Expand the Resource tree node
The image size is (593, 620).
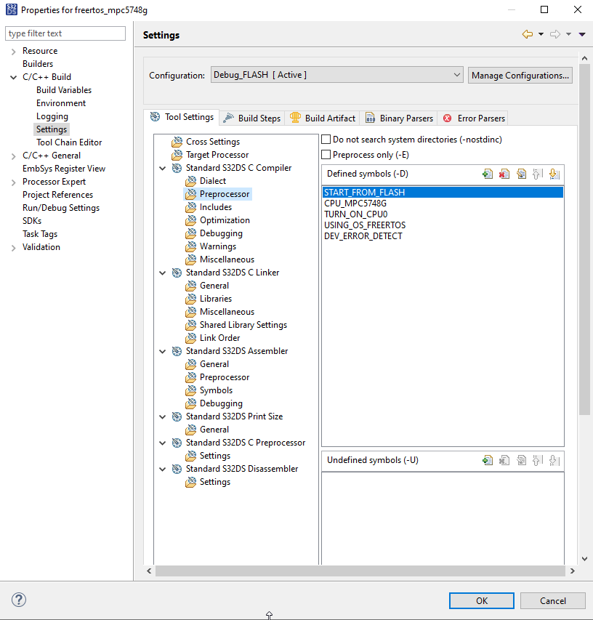tap(13, 52)
